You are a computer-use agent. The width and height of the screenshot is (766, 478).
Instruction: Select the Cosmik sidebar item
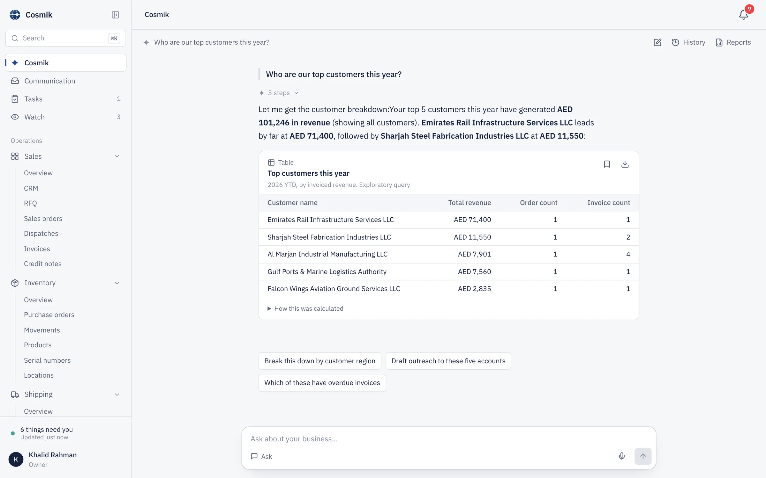(65, 63)
